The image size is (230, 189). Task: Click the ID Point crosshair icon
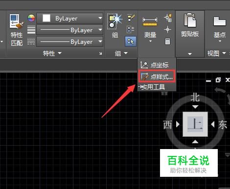[x=167, y=30]
